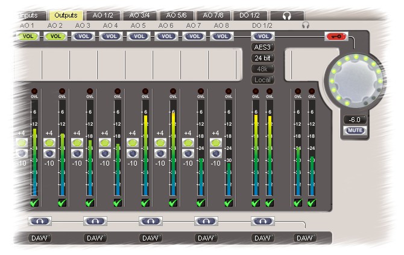Open DAW source menu under AO 5/6
This screenshot has width=404, height=255.
151,238
